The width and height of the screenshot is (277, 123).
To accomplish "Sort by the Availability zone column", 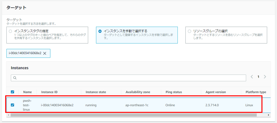I will tap(138, 92).
